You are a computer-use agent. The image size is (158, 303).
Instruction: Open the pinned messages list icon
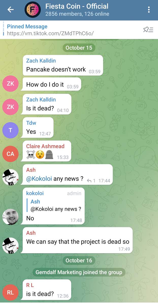coord(148,30)
